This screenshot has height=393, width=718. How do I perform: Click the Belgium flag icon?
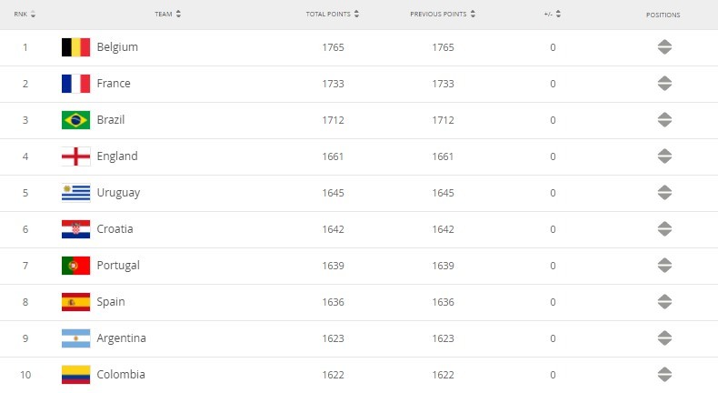75,47
